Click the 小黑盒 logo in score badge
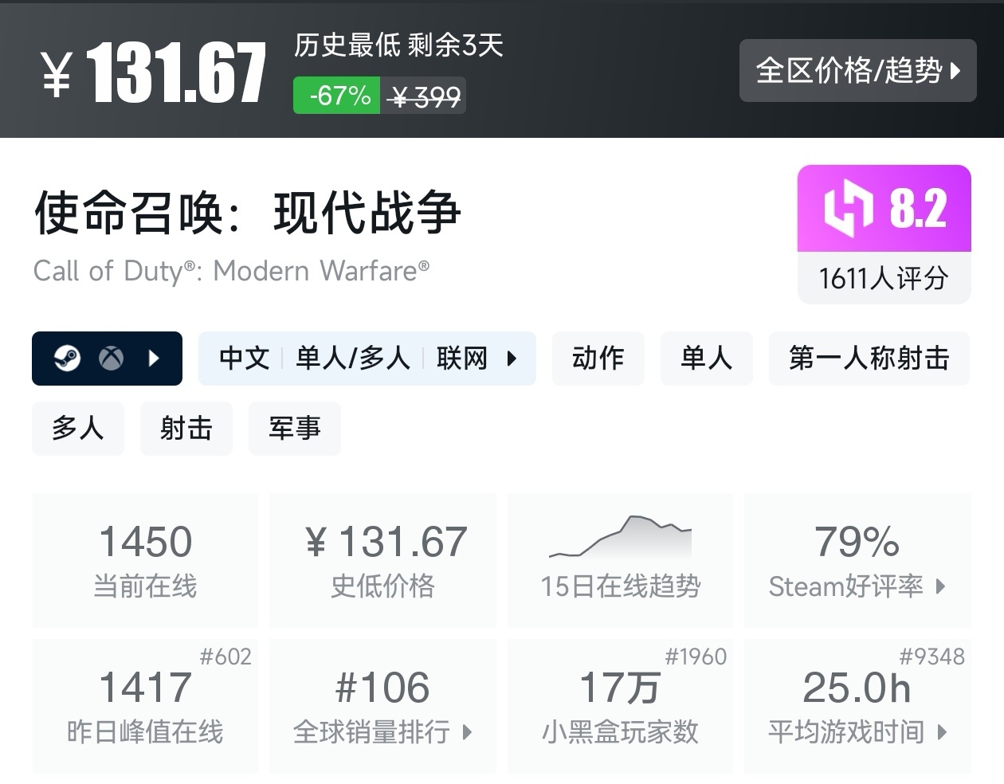Viewport: 1004px width, 784px height. 849,208
